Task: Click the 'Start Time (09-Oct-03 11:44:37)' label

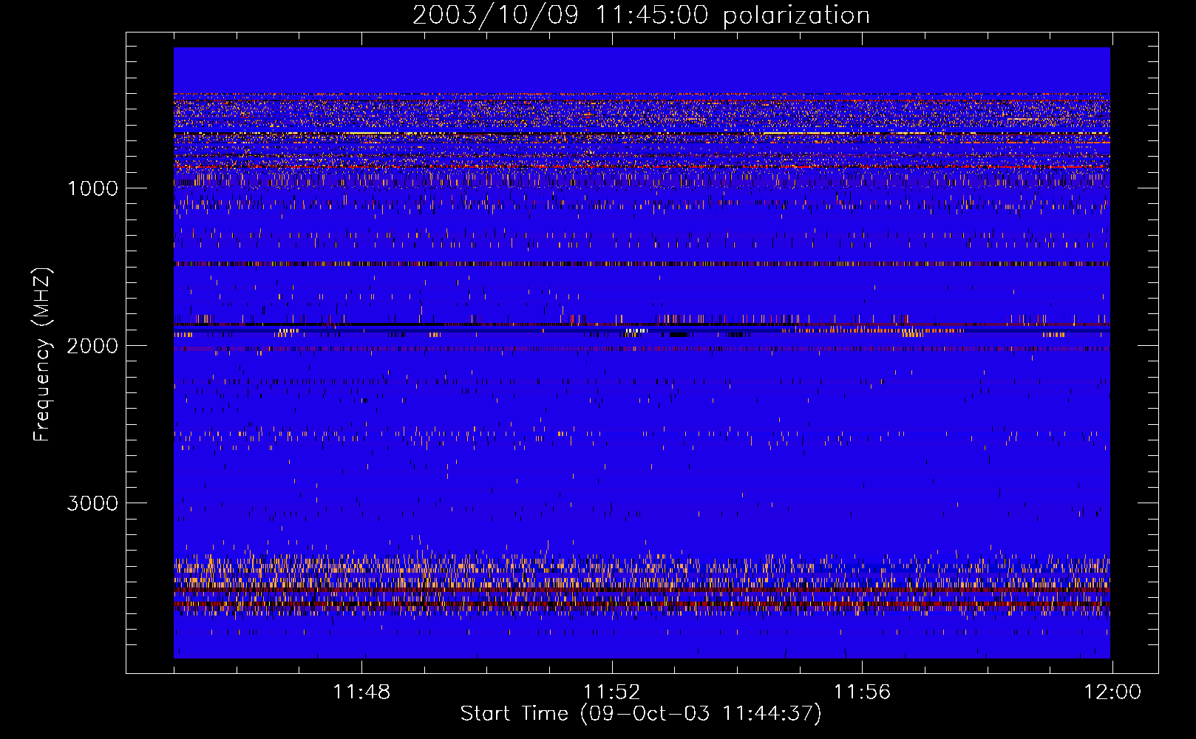Action: 641,714
